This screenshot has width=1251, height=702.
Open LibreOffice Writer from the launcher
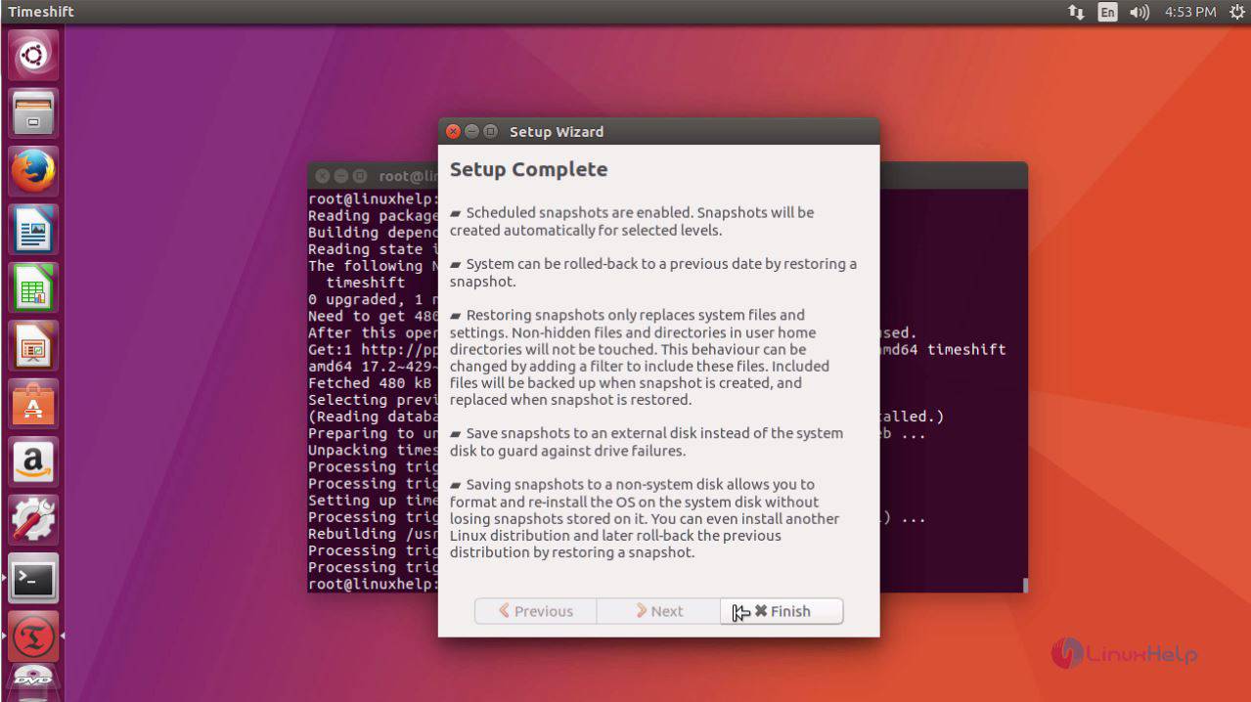(x=33, y=230)
